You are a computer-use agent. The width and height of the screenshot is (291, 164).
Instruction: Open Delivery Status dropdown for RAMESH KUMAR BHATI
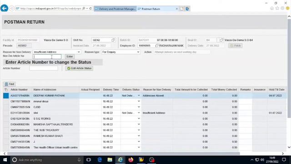click(x=139, y=136)
